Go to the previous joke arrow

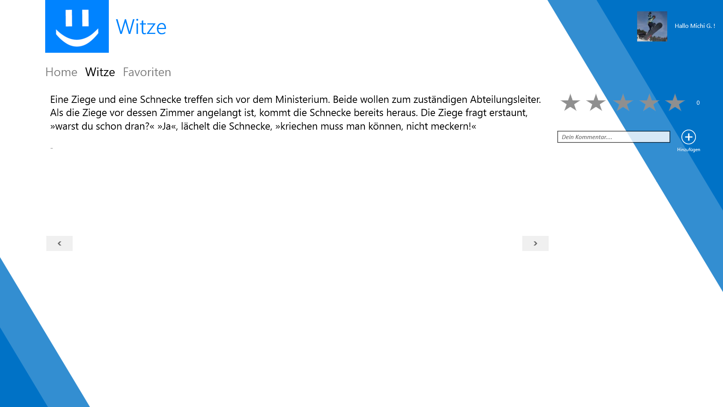(59, 243)
